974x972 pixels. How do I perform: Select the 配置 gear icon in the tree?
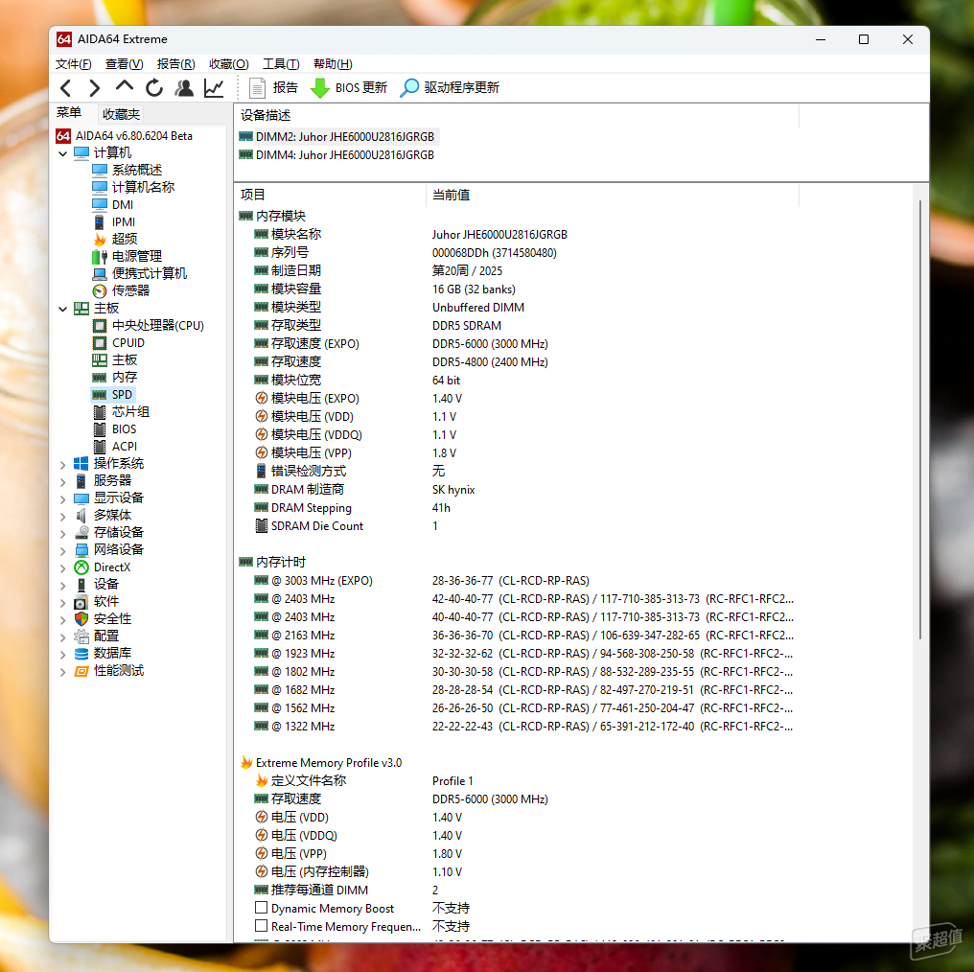coord(81,636)
